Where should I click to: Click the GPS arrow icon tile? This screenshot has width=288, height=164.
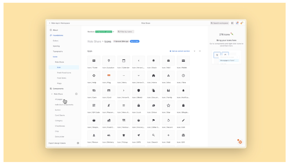tap(138, 135)
